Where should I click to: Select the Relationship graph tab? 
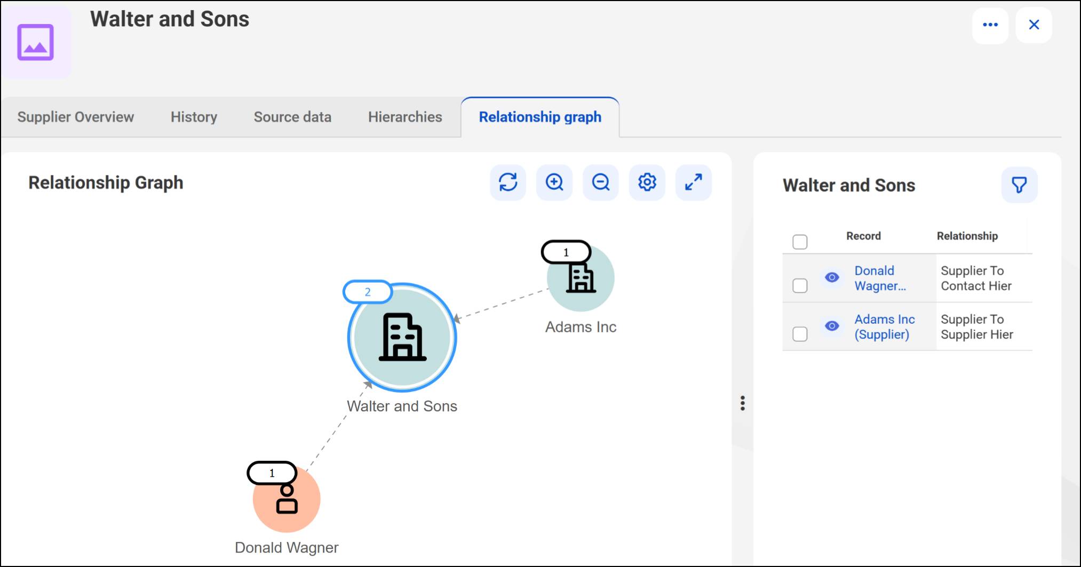(x=540, y=117)
